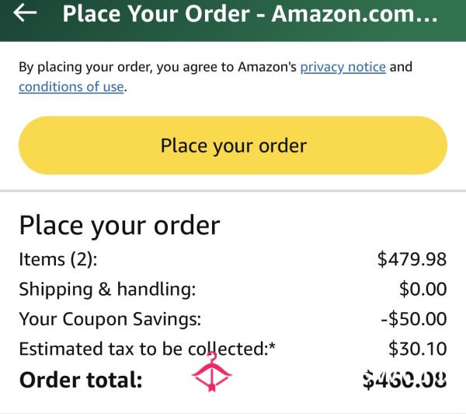Open Amazon's privacy notice link

343,67
